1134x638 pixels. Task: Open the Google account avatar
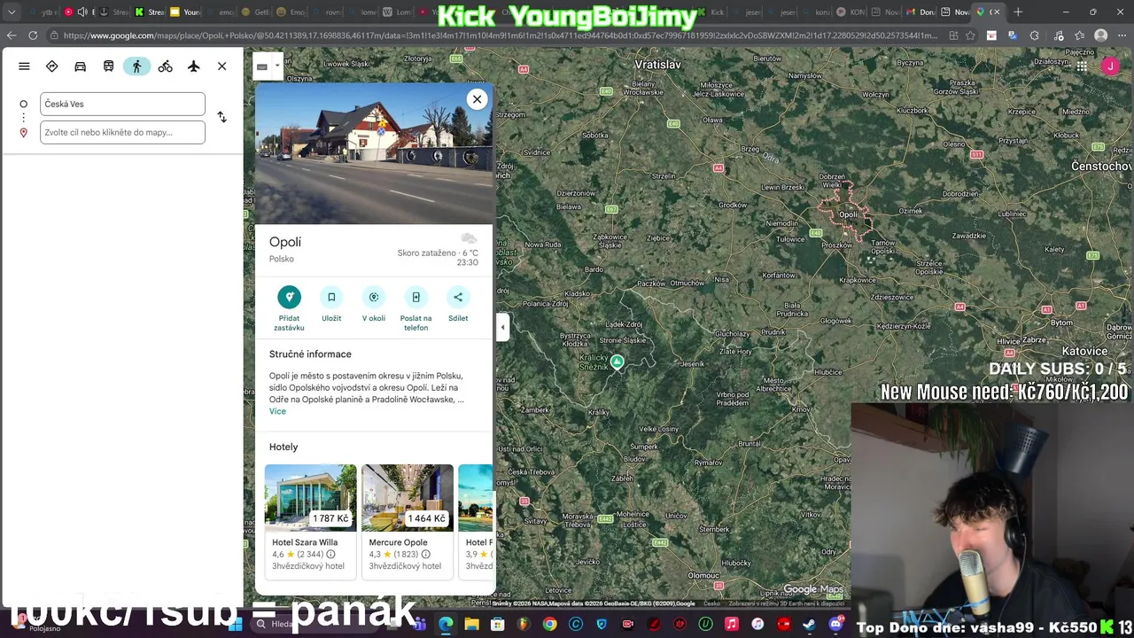(1110, 66)
